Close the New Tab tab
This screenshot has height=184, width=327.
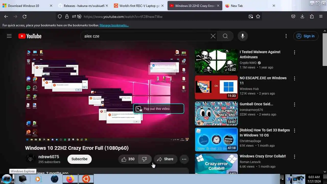[x=274, y=6]
